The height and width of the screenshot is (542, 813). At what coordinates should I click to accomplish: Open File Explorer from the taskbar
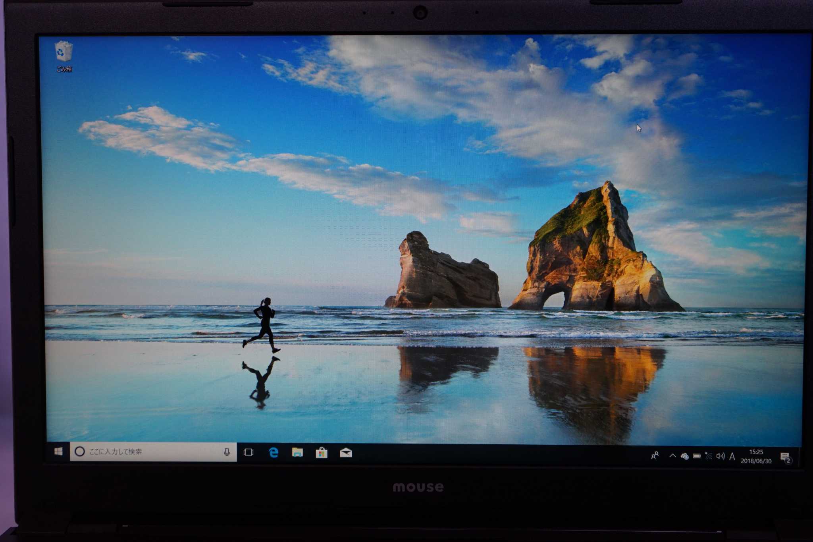click(297, 452)
